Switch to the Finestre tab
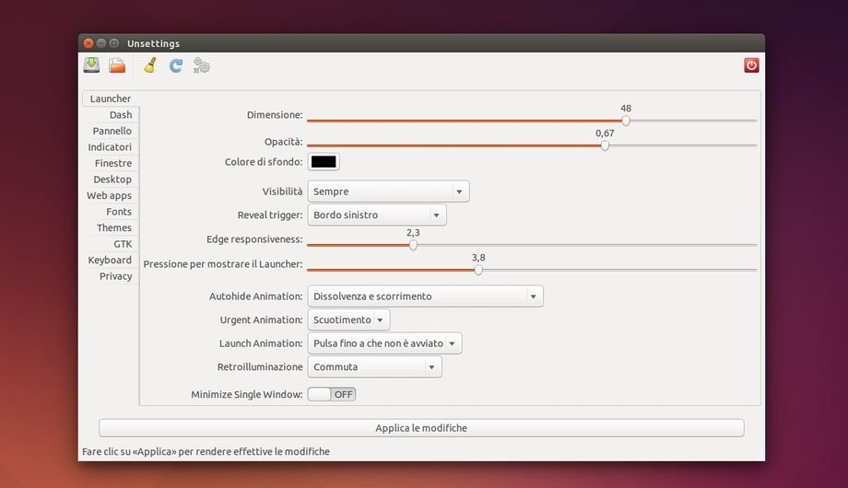The width and height of the screenshot is (848, 488). (113, 163)
